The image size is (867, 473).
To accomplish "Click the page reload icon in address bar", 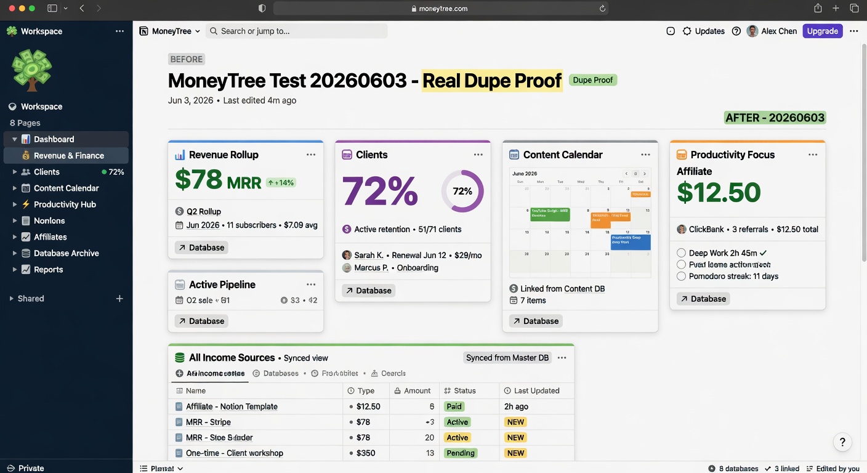I will 602,9.
